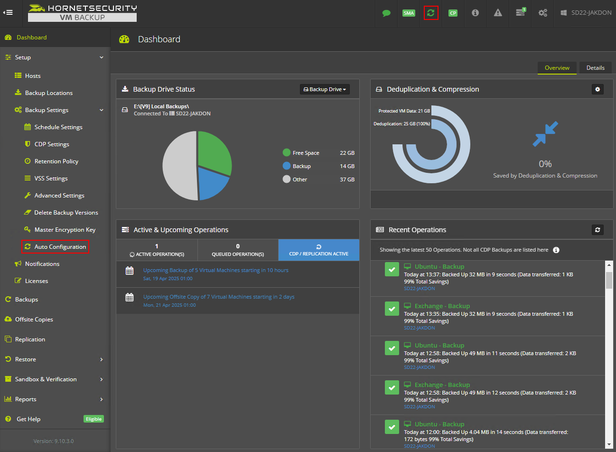Open the information icon in top bar
The image size is (616, 452).
tap(475, 13)
